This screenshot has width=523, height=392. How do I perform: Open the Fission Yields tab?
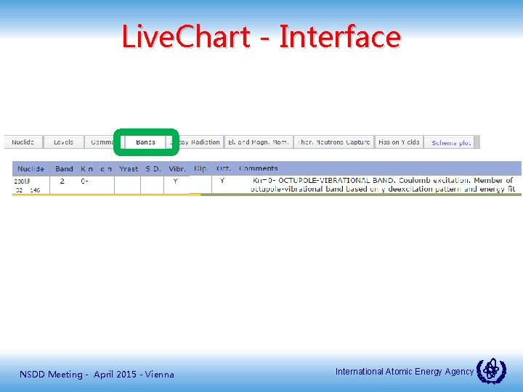coord(399,142)
